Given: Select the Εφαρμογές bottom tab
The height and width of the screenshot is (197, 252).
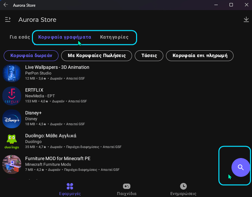Looking at the screenshot, I should click(x=70, y=189).
